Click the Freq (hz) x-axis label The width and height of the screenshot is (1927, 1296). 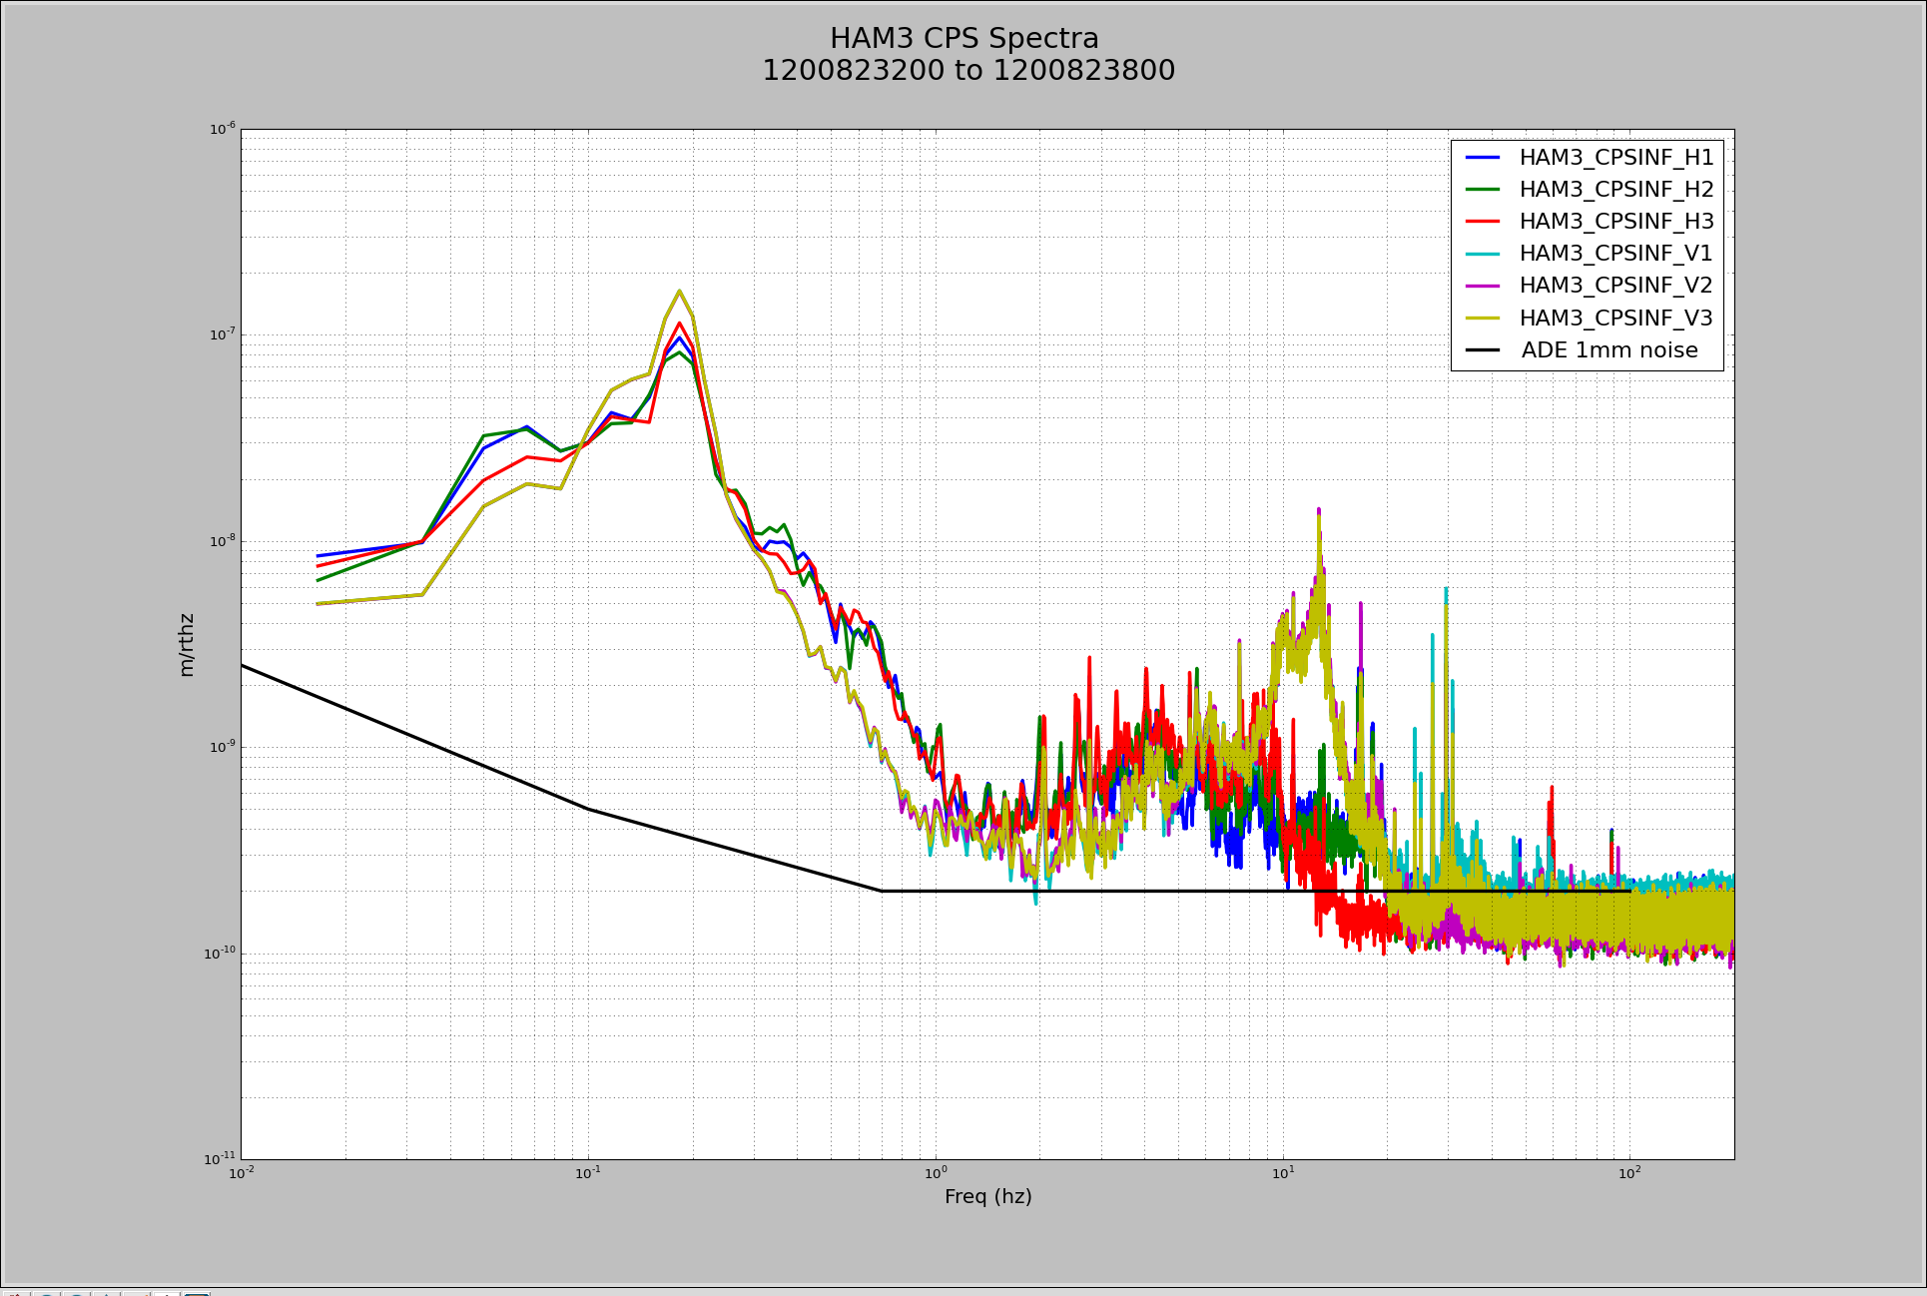tap(987, 1196)
